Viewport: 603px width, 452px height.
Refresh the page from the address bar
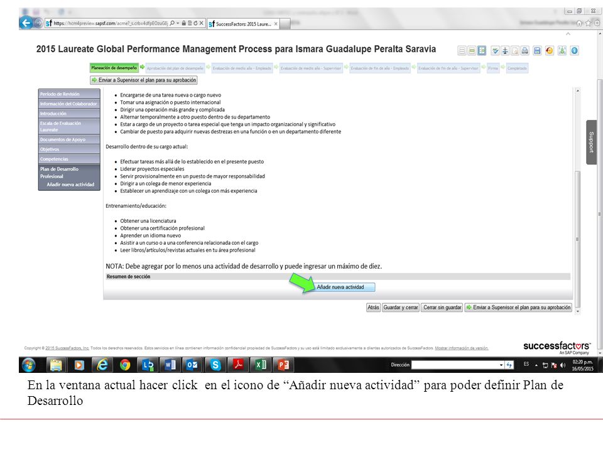point(195,23)
